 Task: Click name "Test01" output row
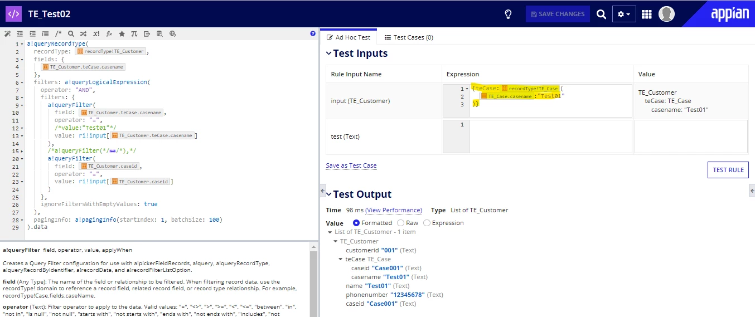(377, 286)
